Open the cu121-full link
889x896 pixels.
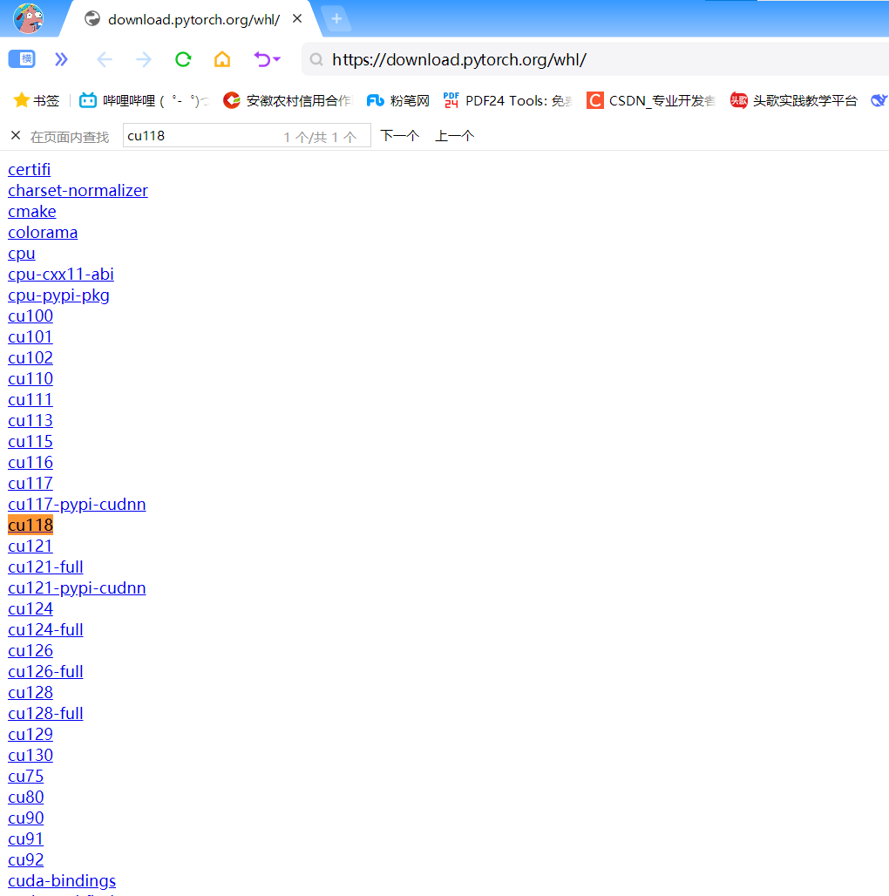(x=45, y=567)
